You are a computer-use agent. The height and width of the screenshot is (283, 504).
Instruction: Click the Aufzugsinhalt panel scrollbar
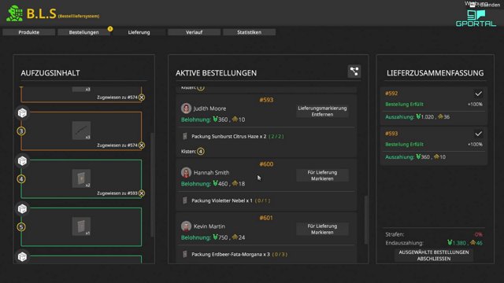[x=152, y=185]
